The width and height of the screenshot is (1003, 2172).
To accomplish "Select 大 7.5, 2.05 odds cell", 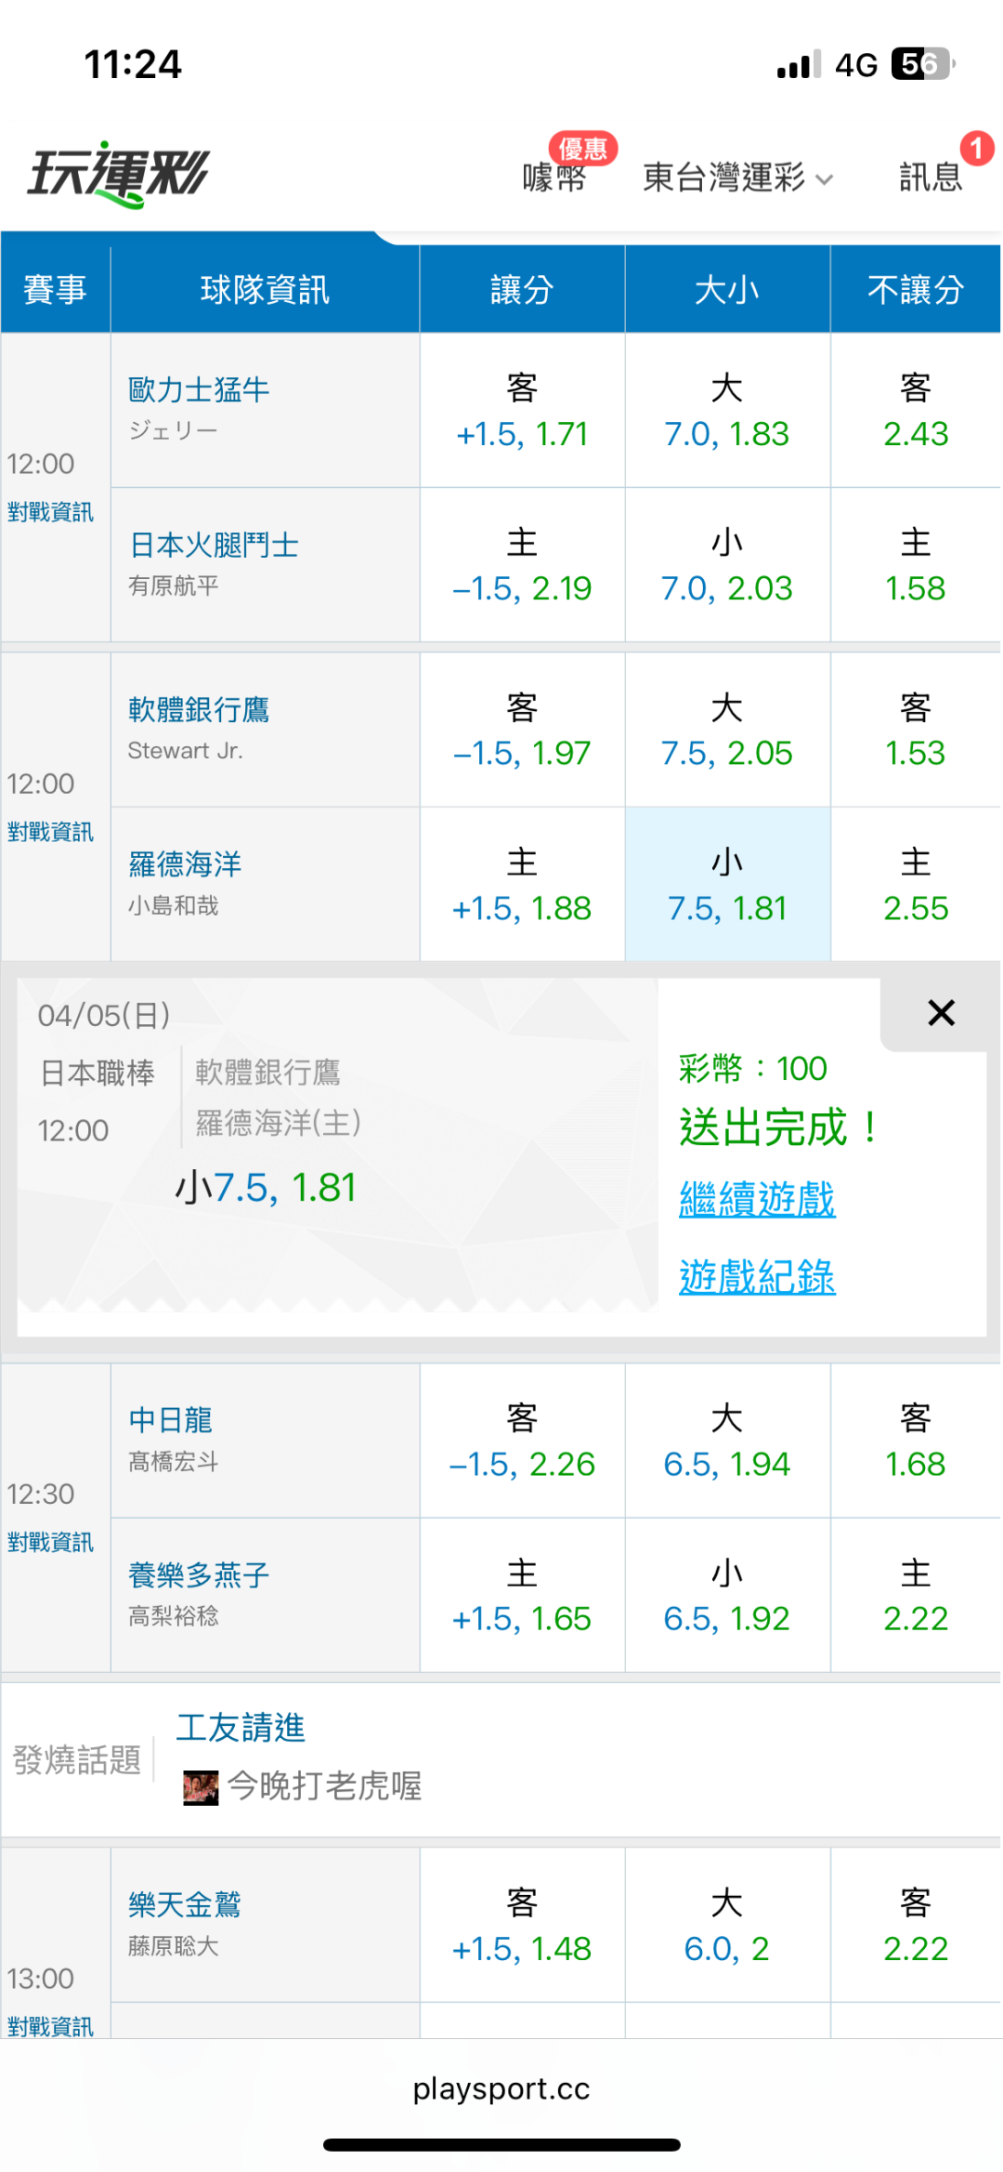I will point(727,731).
